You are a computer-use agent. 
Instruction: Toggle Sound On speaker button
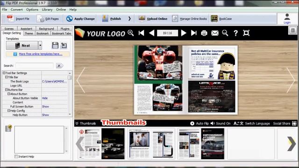coord(221,123)
